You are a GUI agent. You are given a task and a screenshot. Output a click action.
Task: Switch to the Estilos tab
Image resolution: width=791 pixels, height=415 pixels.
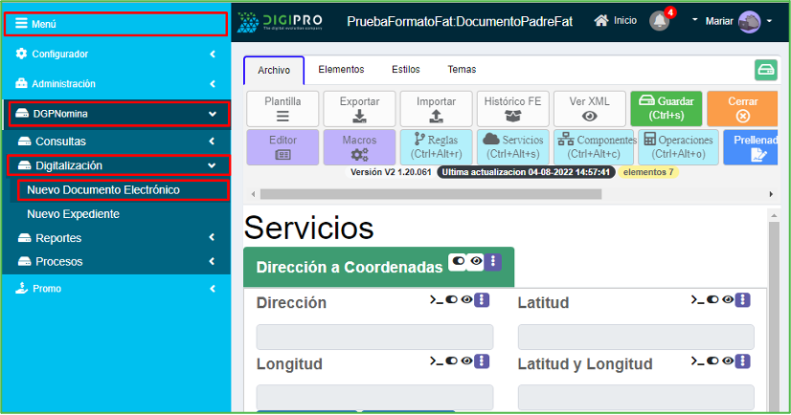[405, 70]
